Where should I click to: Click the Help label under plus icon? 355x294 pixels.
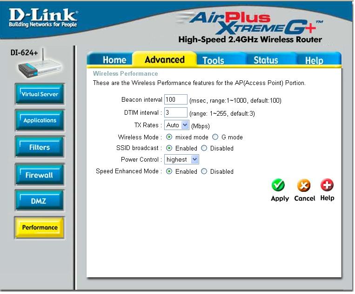point(328,198)
